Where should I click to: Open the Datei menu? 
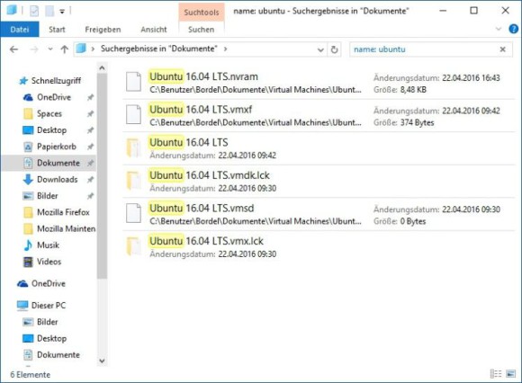(20, 30)
